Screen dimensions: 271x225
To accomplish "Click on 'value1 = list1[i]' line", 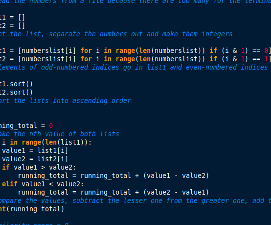I will (x=35, y=150).
